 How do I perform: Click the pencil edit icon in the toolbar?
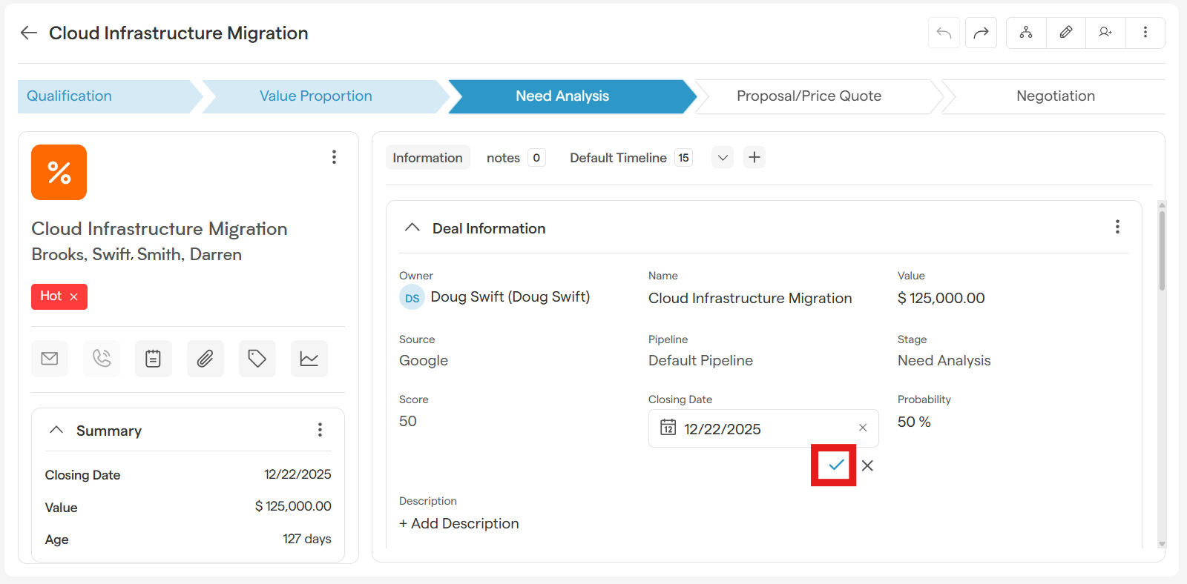point(1065,33)
